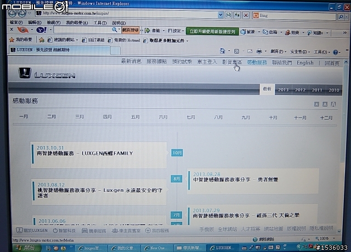The width and height of the screenshot is (351, 252).
Task: Click the Yahoo toolbar eye logo icon
Action: pos(23,30)
